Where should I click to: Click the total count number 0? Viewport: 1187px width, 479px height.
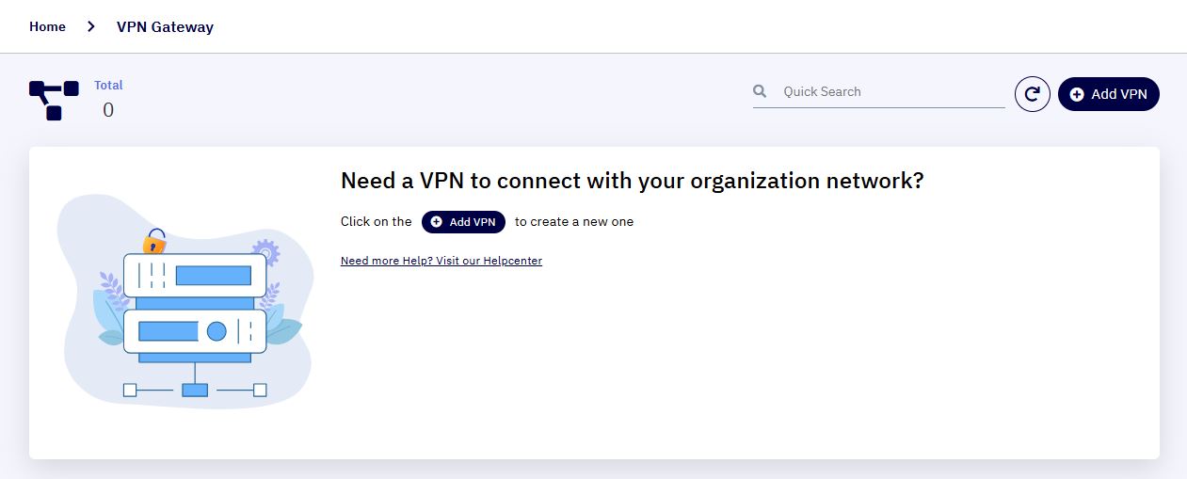point(108,110)
